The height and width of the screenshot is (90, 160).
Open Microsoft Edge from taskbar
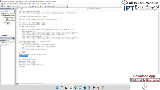[x=75, y=87]
